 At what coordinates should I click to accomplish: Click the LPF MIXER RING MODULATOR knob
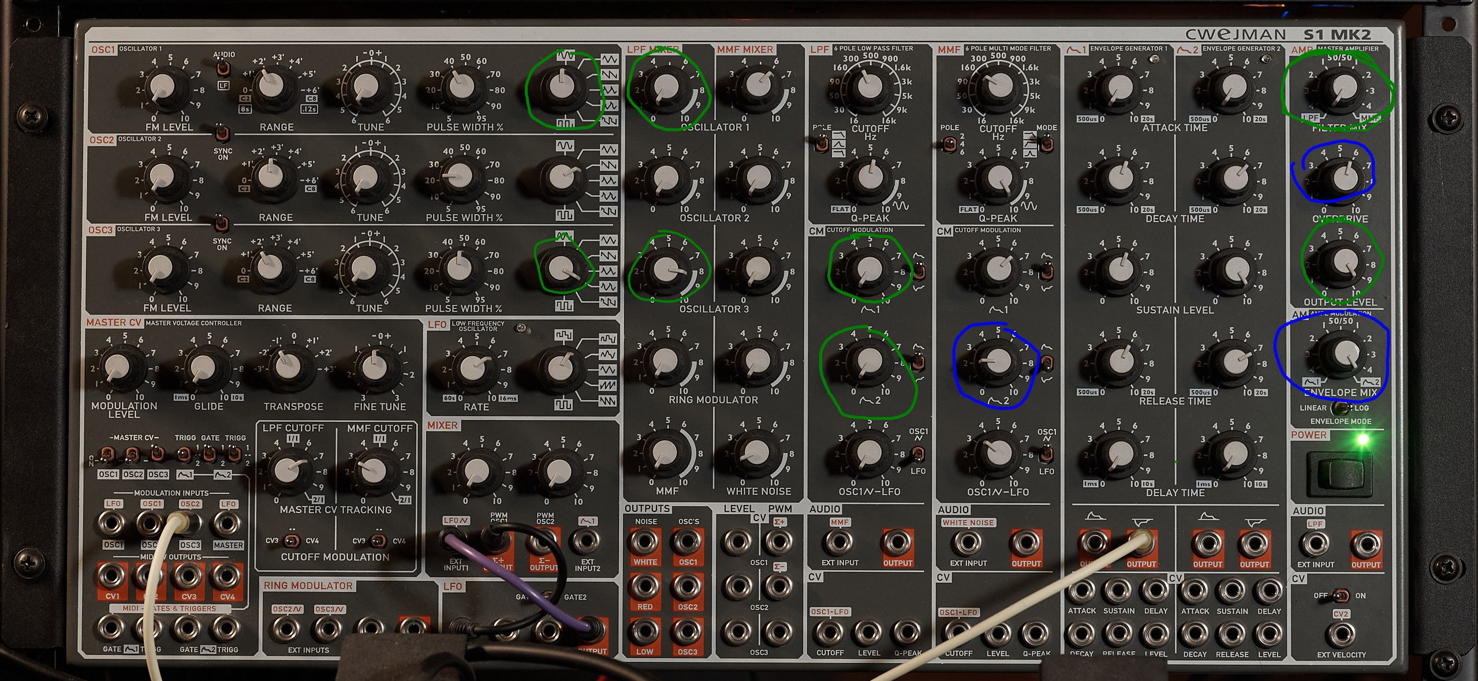665,360
